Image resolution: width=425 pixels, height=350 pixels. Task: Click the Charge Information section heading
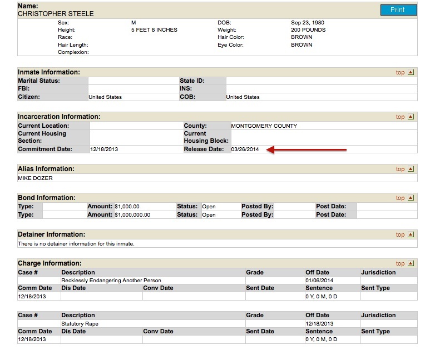(x=50, y=263)
